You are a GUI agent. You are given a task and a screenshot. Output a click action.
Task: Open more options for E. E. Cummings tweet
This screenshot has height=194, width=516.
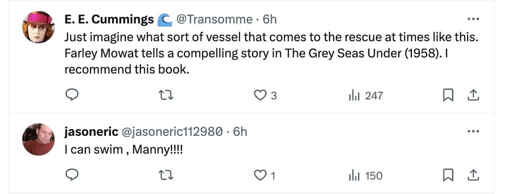tap(473, 19)
